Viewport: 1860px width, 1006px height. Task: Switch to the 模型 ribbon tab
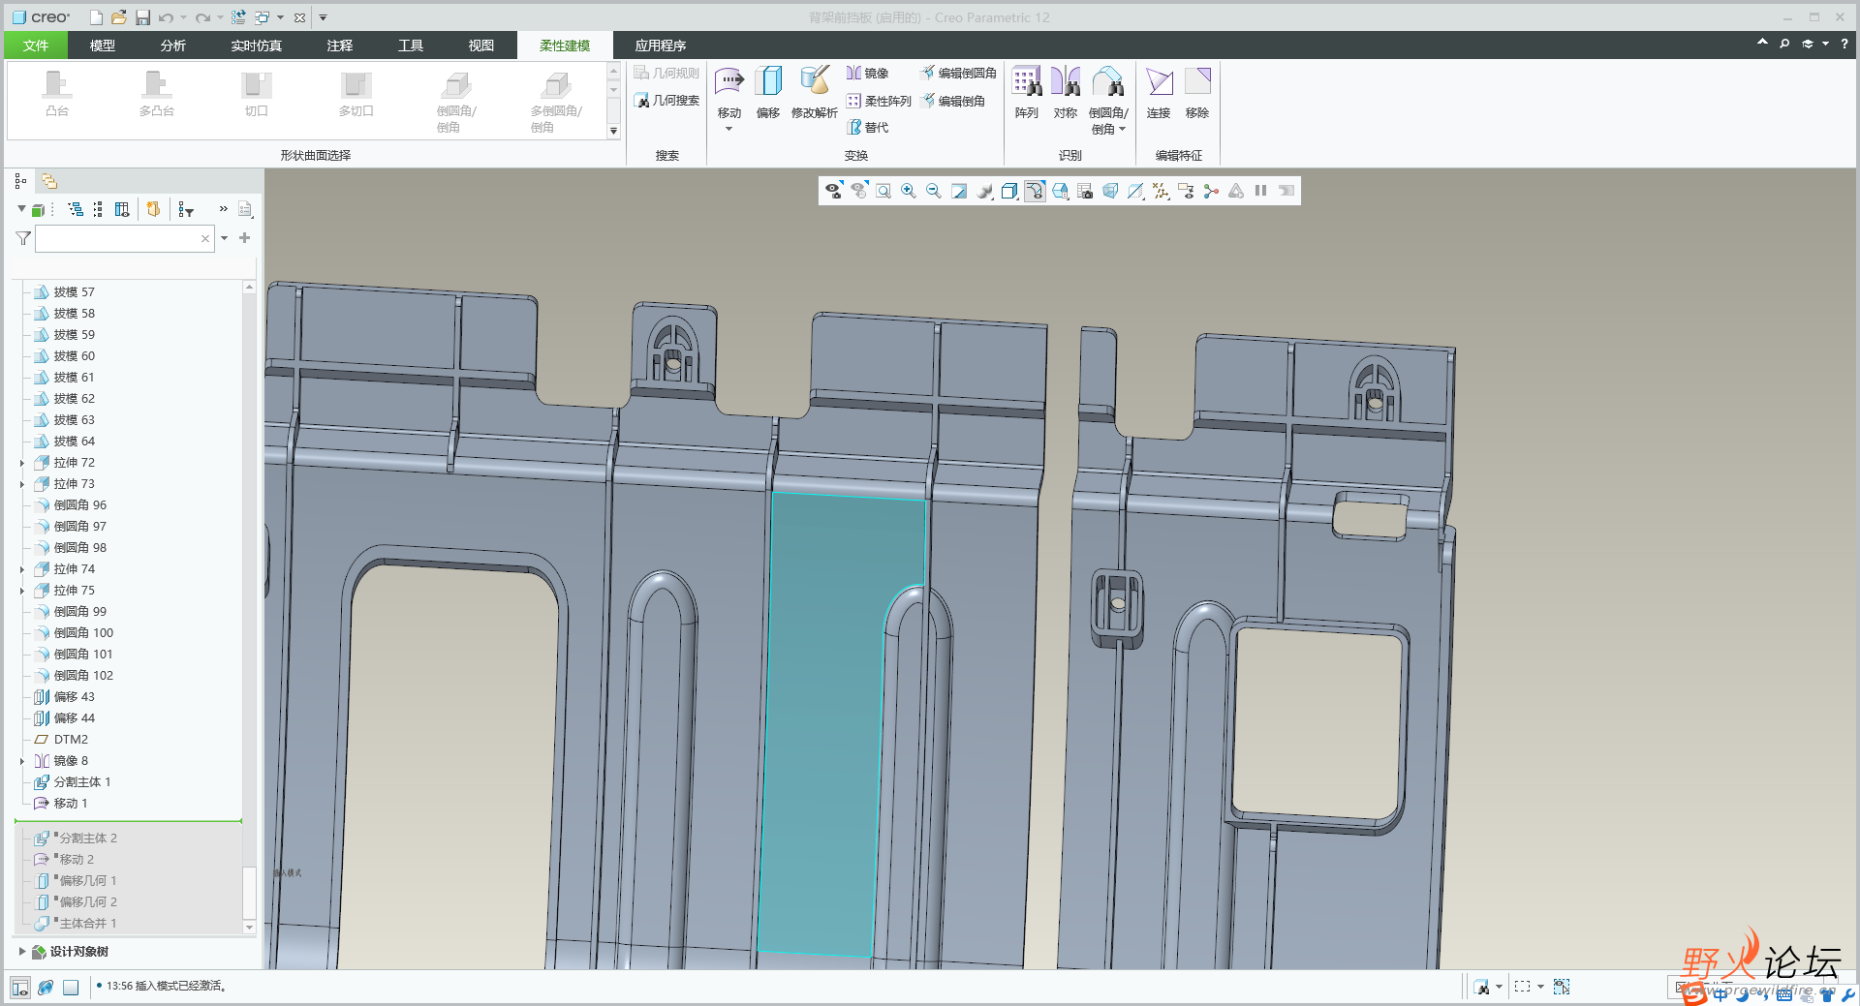click(x=103, y=46)
